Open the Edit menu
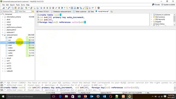 pyautogui.click(x=7, y=5)
